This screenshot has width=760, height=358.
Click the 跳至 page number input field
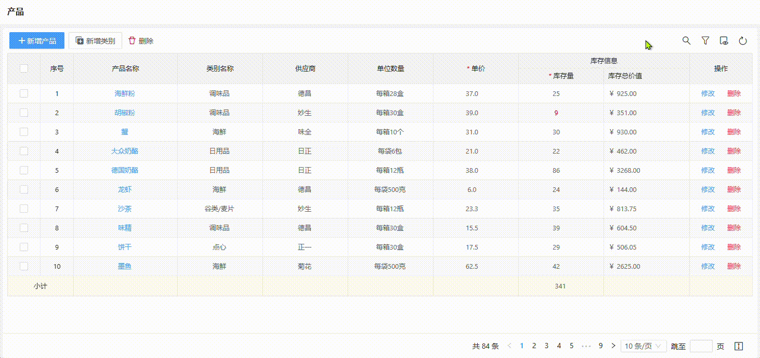point(701,346)
